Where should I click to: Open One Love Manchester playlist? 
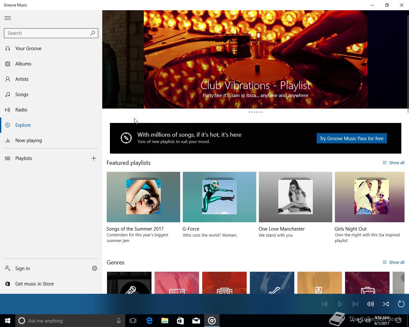point(296,197)
